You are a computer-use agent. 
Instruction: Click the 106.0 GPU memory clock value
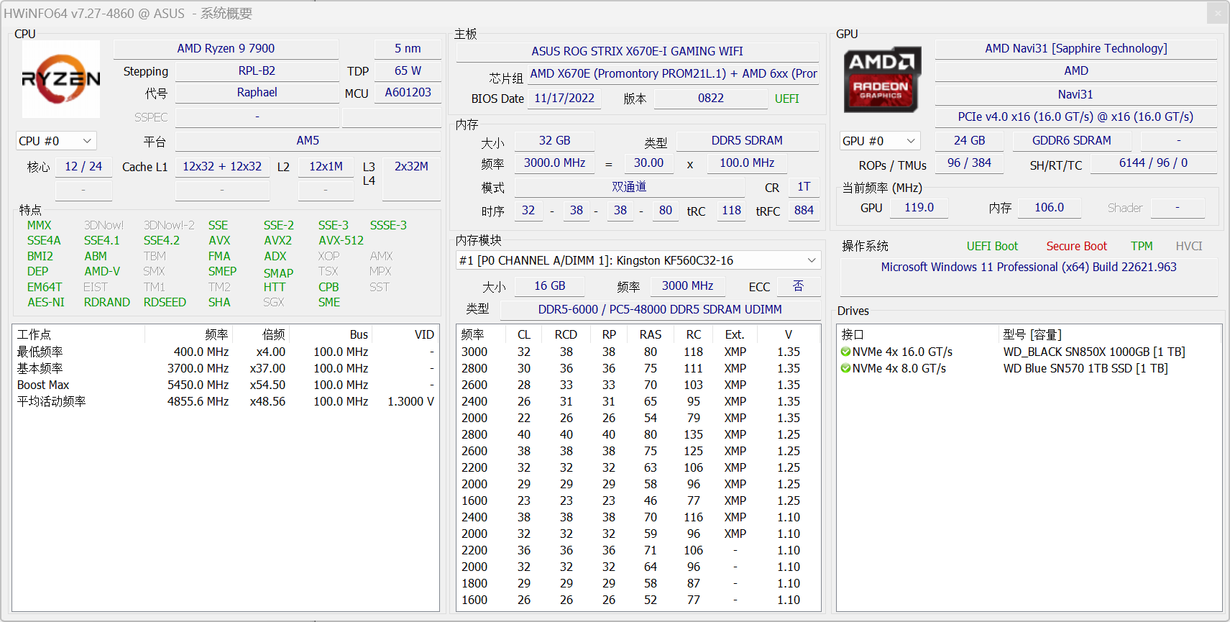(x=1049, y=207)
